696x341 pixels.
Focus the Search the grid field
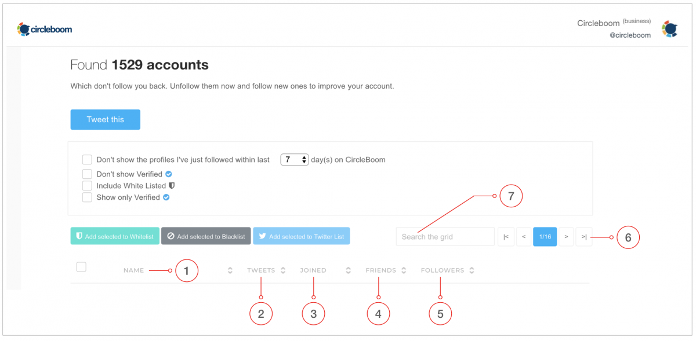pos(445,237)
